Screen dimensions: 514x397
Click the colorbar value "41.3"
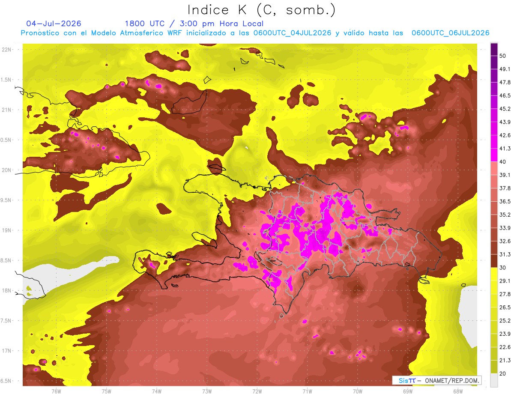pos(505,149)
